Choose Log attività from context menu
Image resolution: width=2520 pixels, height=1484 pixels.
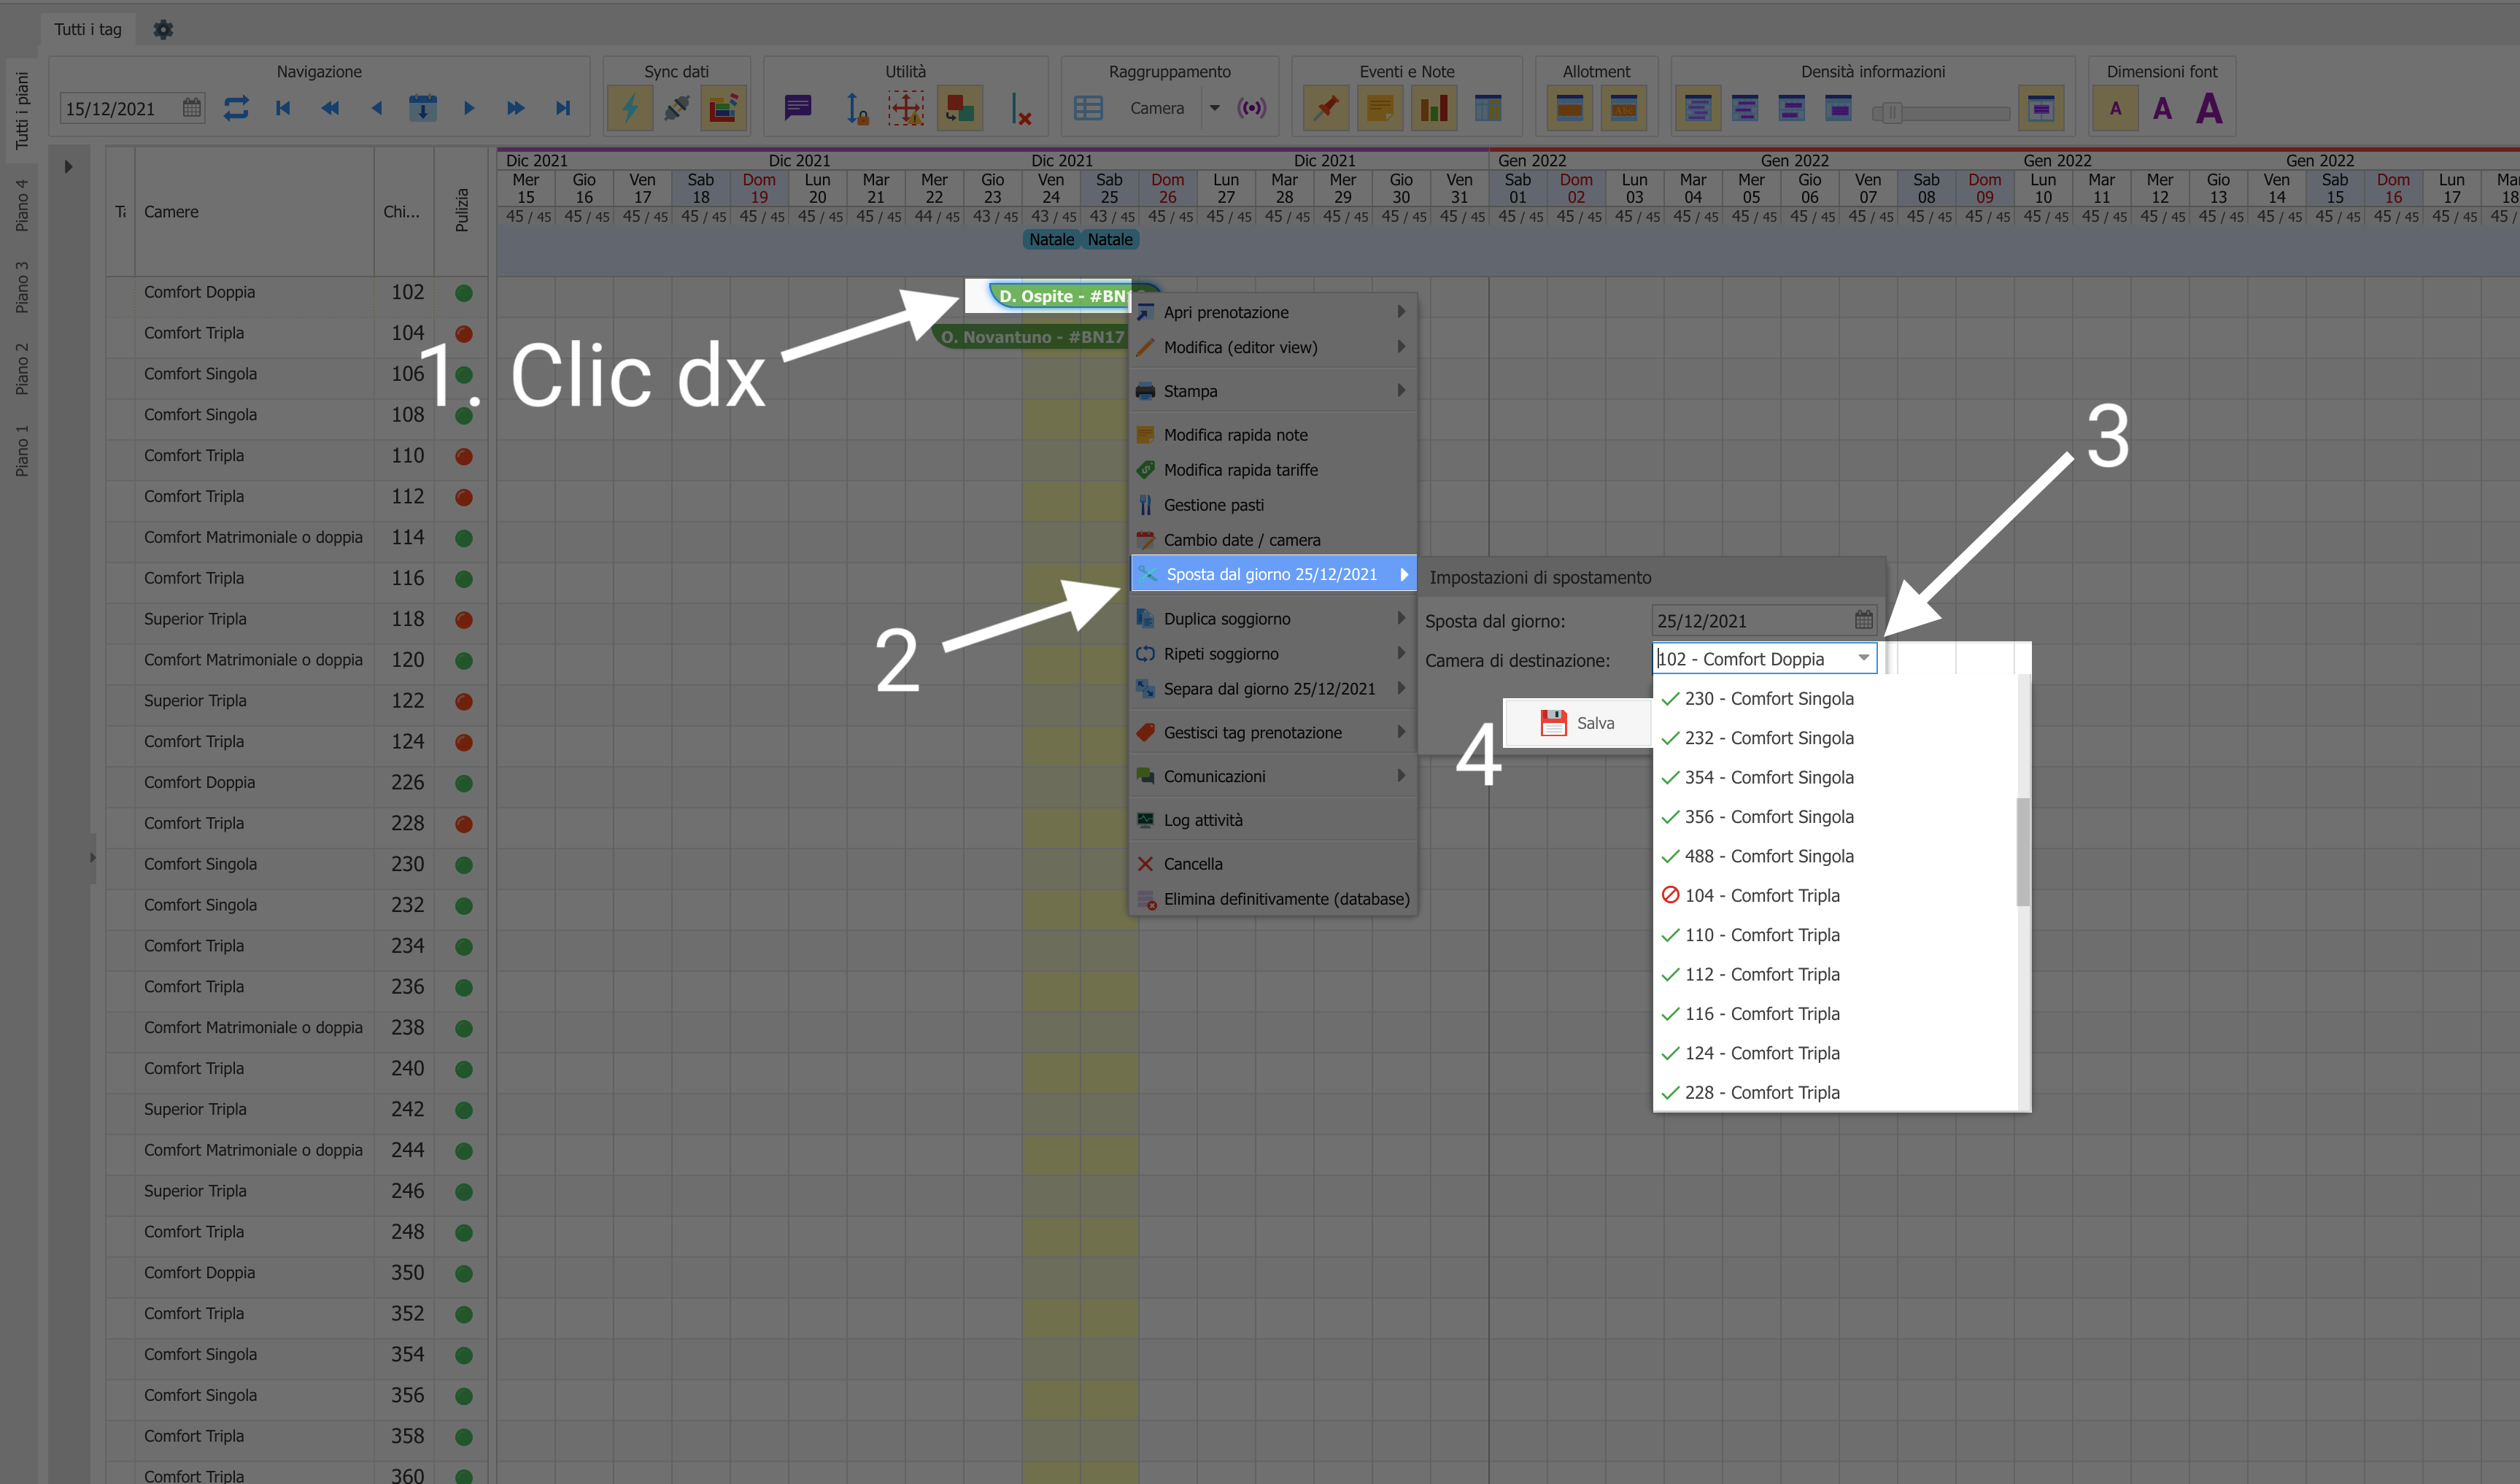(x=1273, y=820)
